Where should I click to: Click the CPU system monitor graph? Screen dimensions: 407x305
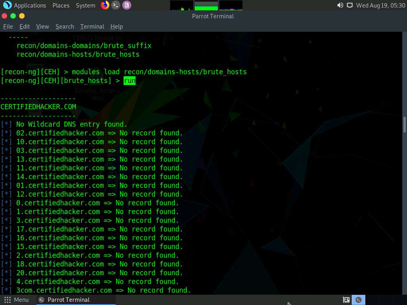click(x=181, y=5)
